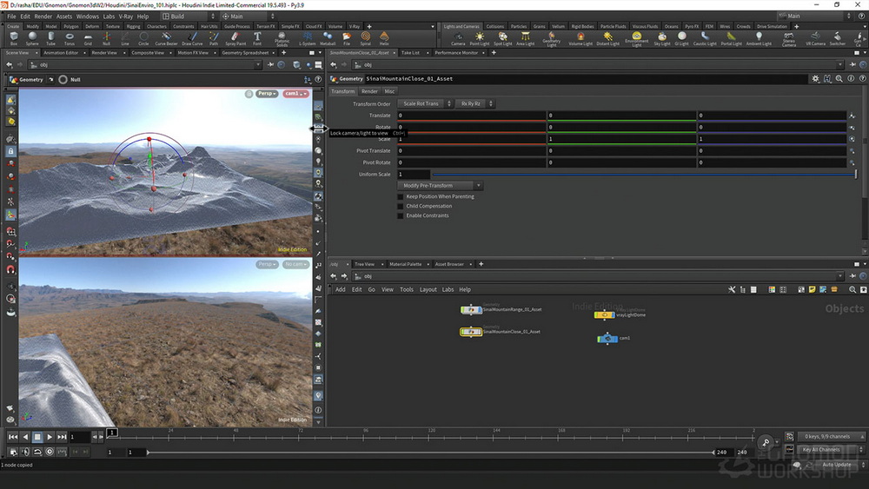
Task: Select the cam1 node
Action: 607,339
